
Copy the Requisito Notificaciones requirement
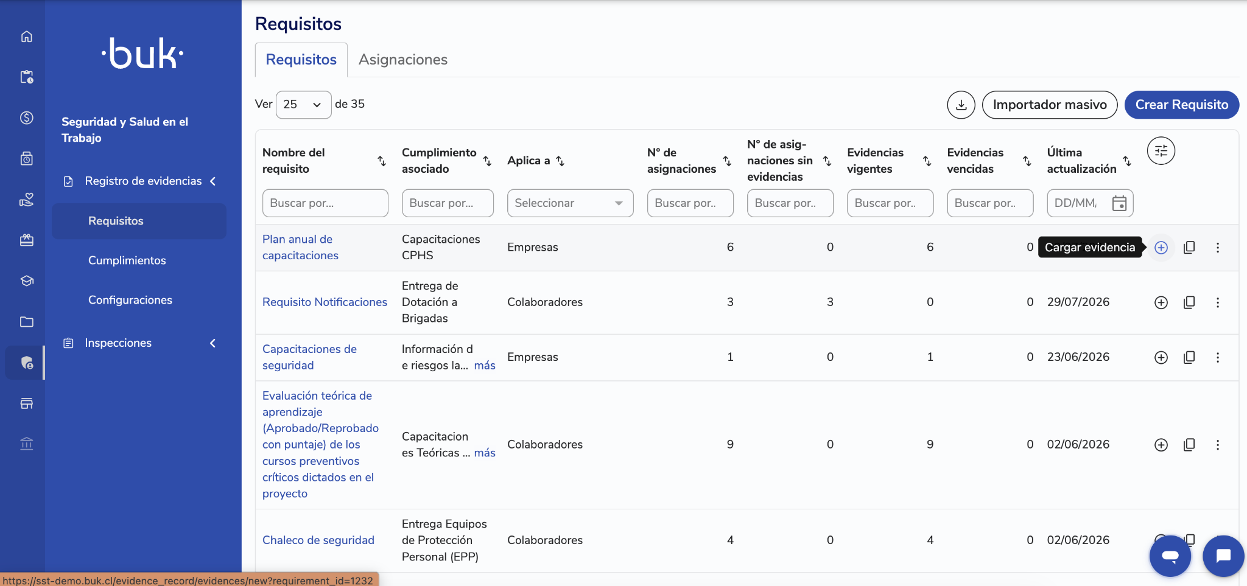[1189, 302]
